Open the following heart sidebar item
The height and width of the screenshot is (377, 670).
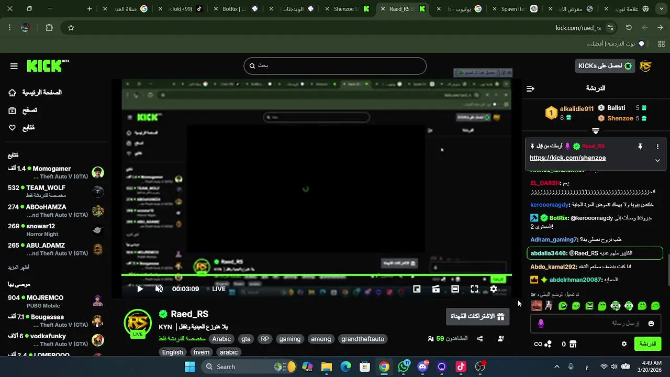(x=21, y=128)
